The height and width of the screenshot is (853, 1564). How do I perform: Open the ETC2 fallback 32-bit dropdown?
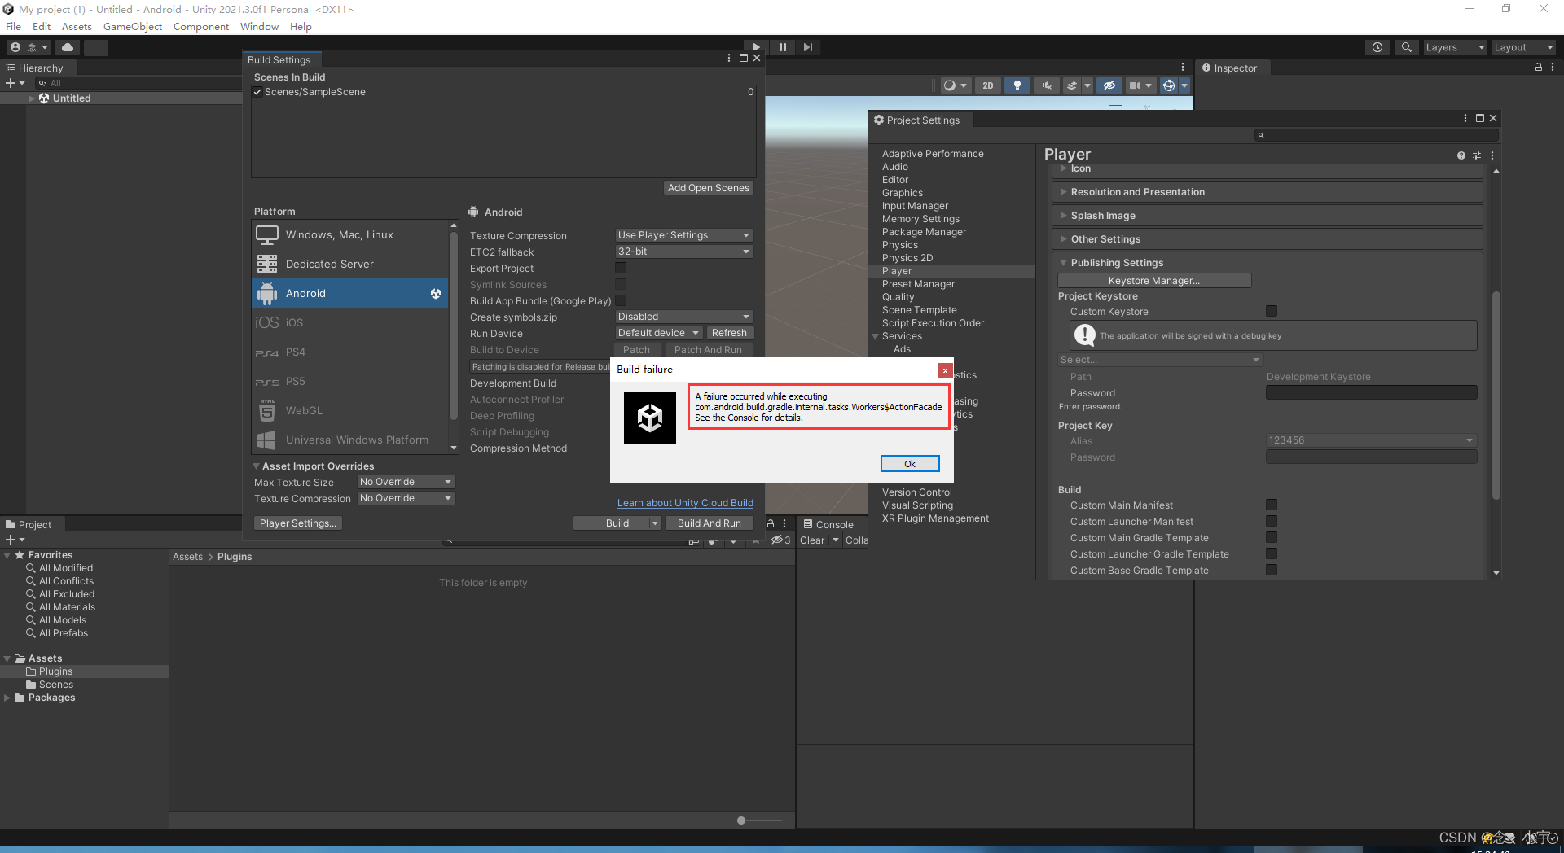[684, 252]
